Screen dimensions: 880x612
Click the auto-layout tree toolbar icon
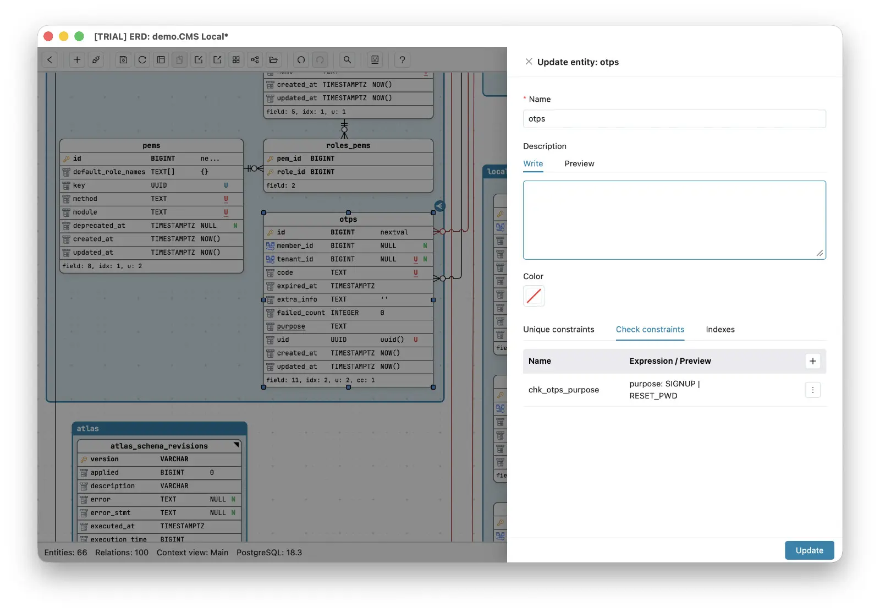pos(255,60)
